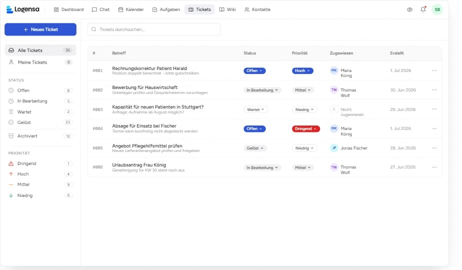Click the search magnifier icon

pyautogui.click(x=93, y=29)
